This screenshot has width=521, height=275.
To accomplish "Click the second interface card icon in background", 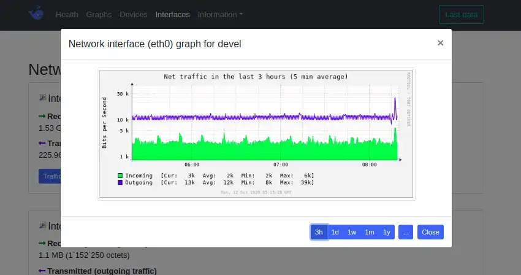I will pos(42,225).
